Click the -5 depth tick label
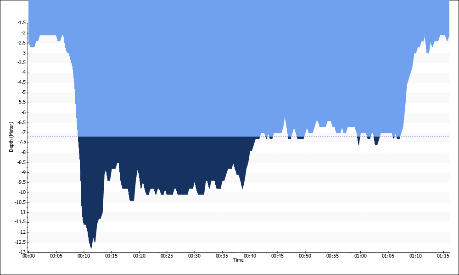 pos(23,92)
